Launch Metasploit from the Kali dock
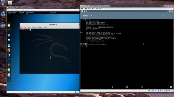The image size is (174, 97). point(9,40)
